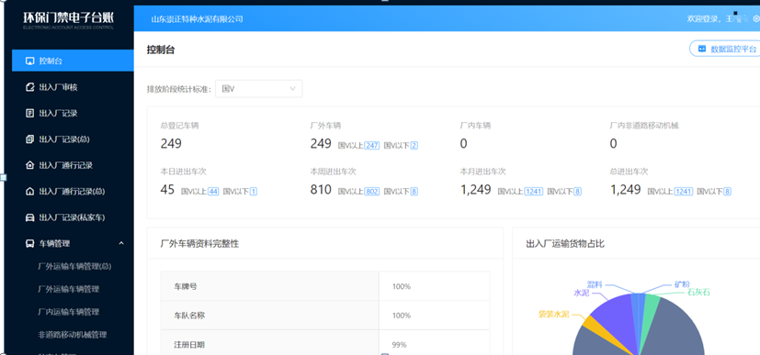
Task: Click the 本周进出车次 value 810
Action: pos(321,190)
